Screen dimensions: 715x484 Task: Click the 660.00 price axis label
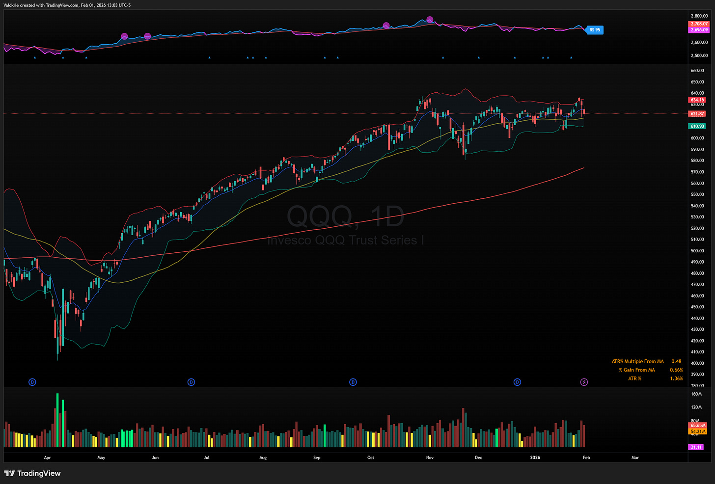coord(697,71)
